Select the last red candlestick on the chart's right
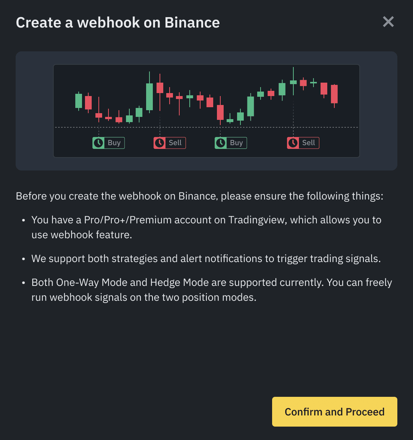The image size is (413, 440). click(x=334, y=94)
